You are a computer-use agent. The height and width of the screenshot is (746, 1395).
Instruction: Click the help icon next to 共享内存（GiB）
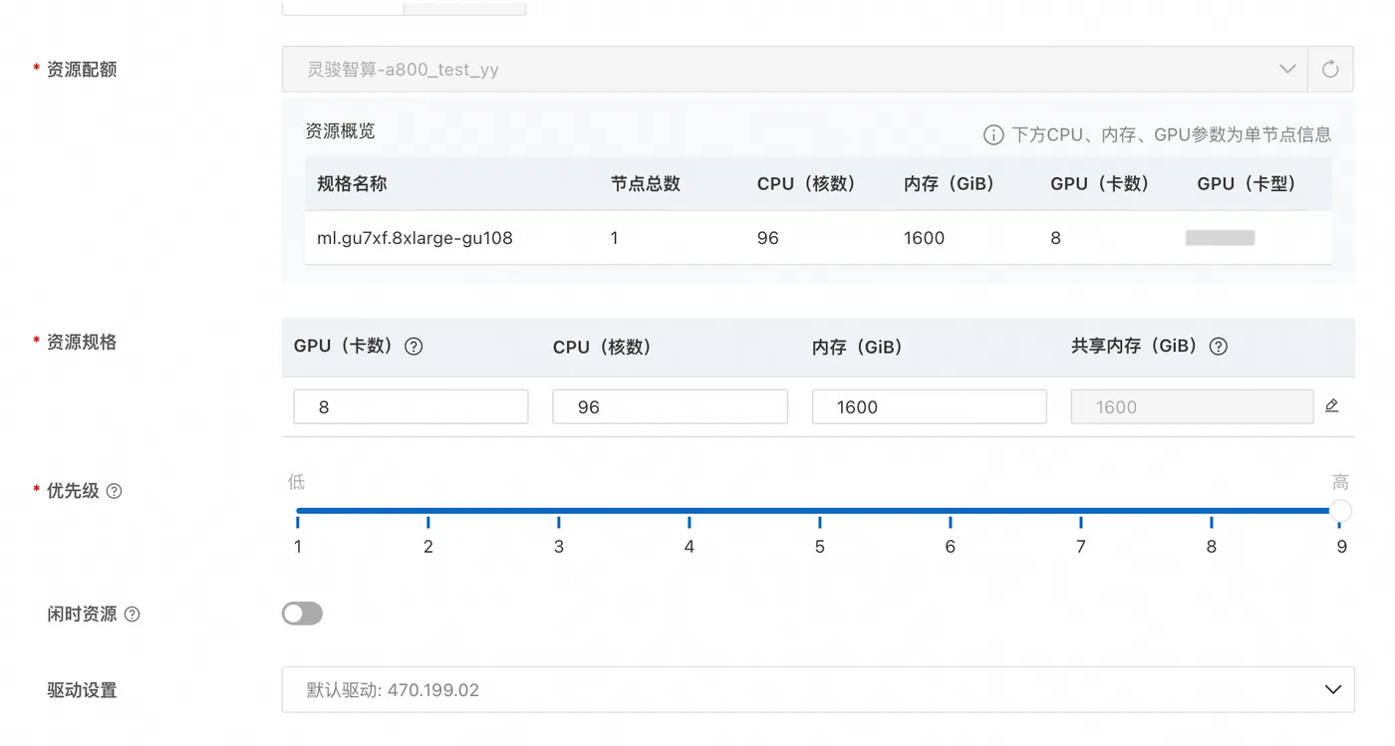(1218, 347)
